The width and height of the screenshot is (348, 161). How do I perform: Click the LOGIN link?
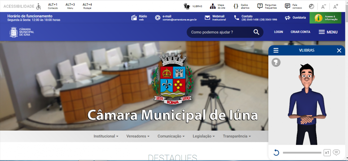point(278,32)
